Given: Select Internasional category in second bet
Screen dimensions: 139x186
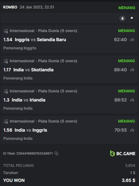Looking at the screenshot, I should click(x=22, y=61).
